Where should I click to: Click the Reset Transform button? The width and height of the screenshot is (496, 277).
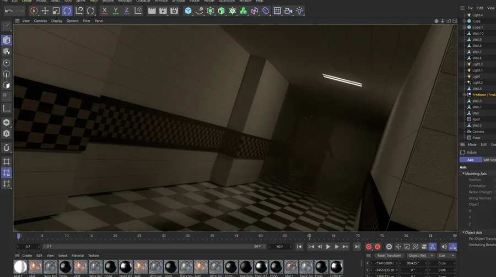pos(389,256)
